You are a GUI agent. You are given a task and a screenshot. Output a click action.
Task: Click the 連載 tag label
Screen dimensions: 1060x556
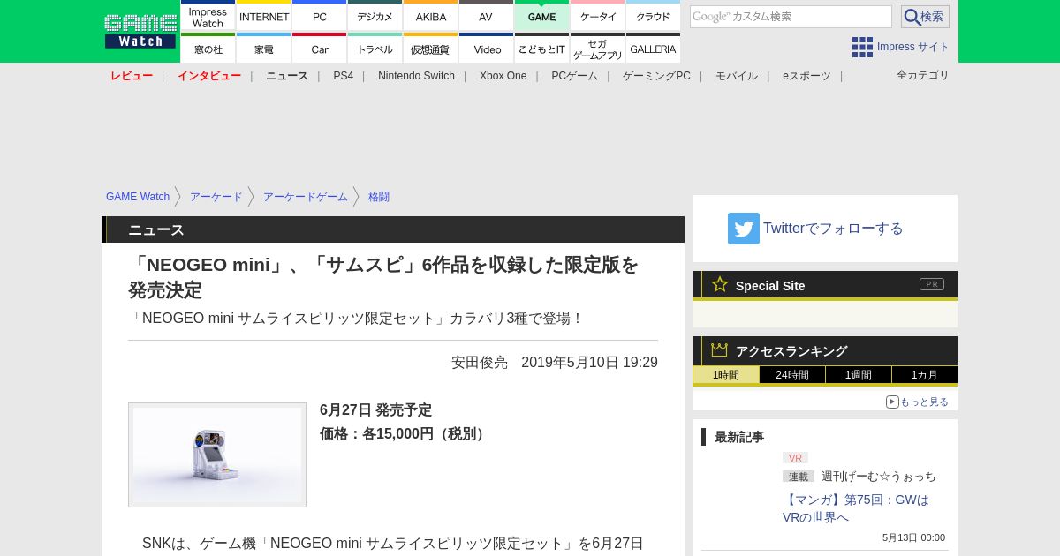[799, 477]
